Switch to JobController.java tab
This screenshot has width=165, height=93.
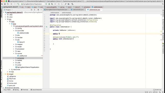click(x=78, y=10)
